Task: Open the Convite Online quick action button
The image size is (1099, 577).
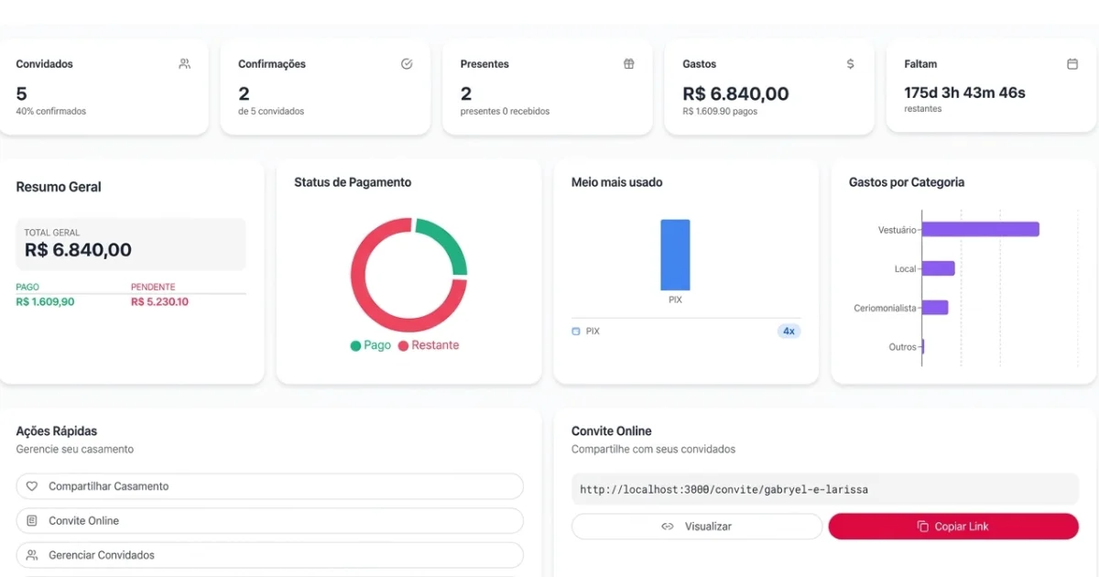Action: click(270, 521)
